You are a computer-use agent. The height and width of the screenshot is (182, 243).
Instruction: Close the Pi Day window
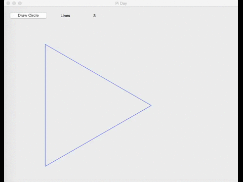[8, 3]
